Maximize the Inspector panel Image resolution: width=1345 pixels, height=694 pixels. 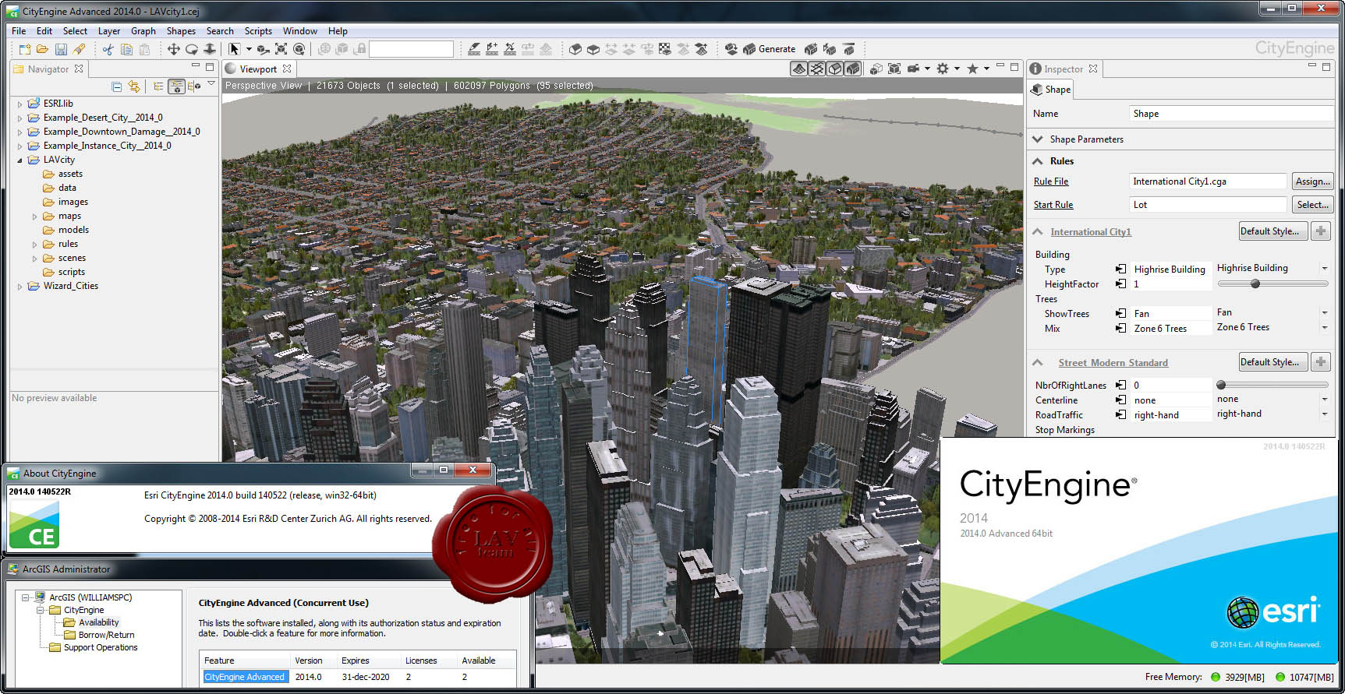tap(1326, 67)
